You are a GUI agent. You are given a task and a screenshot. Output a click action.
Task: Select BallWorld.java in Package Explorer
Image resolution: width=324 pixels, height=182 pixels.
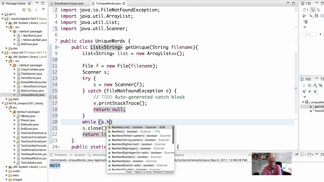pos(32,36)
